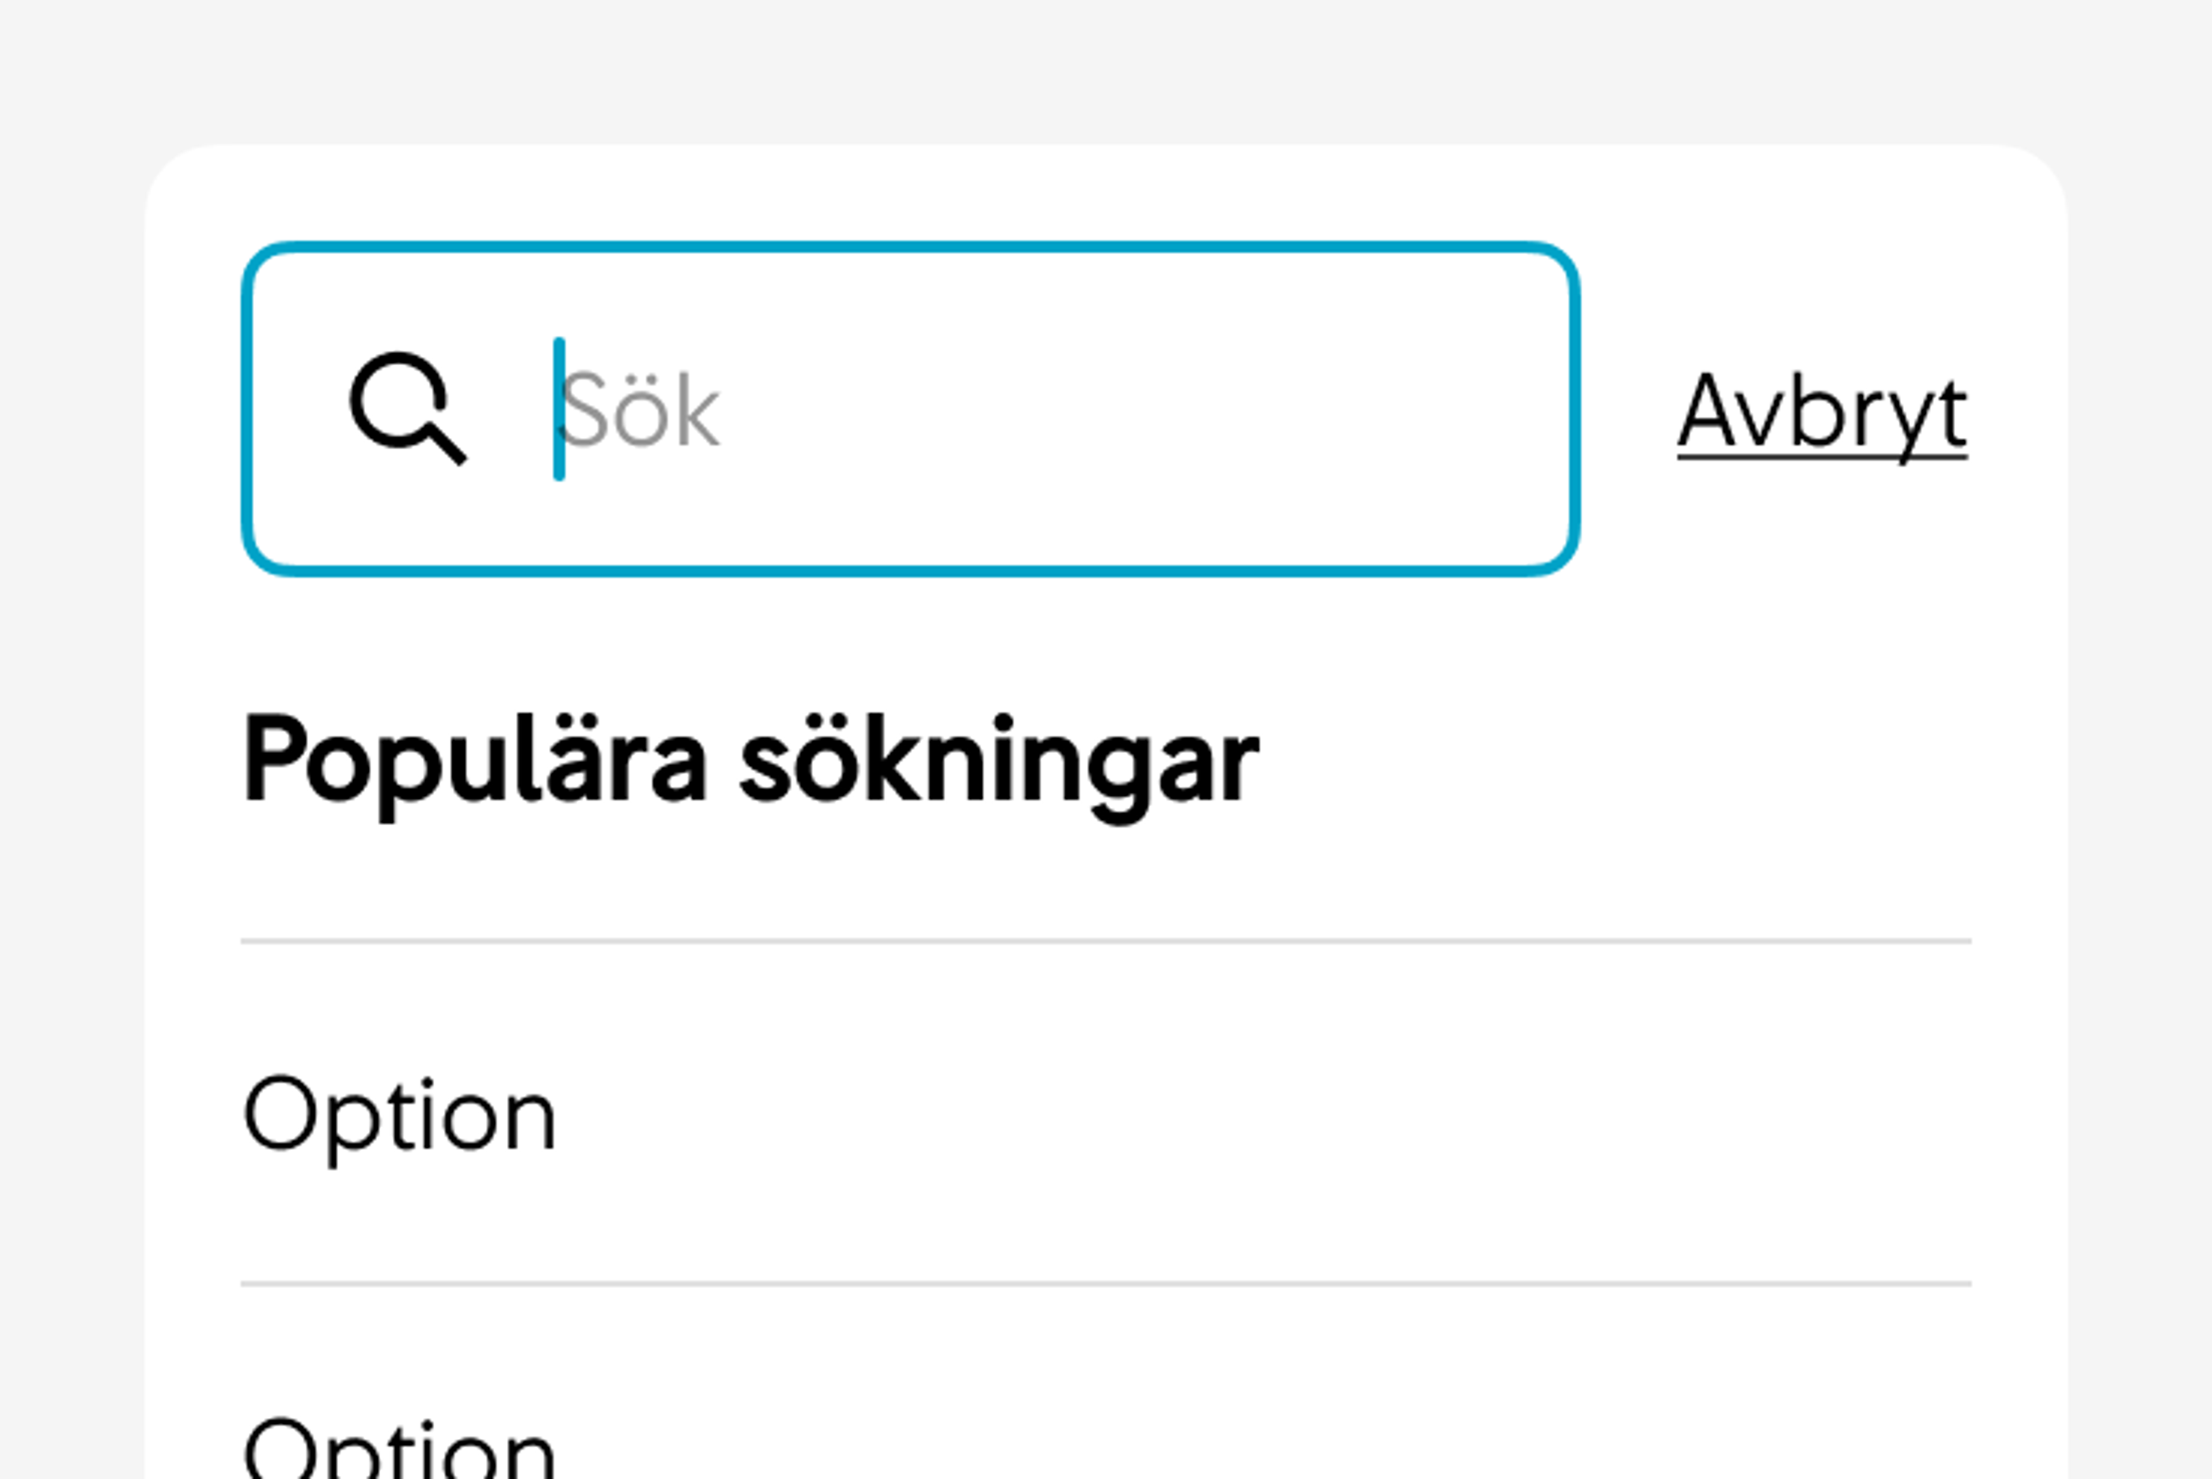Open the first popular search suggestion

(1106, 1113)
